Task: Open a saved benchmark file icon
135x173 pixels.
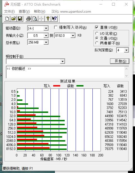Action: 13,19
